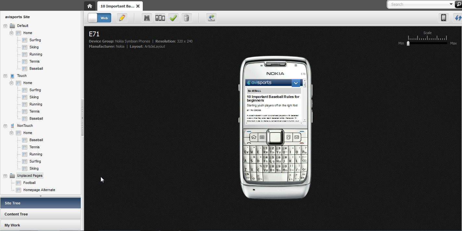The height and width of the screenshot is (231, 462).
Task: Collapse the Home node under NonTouch
Action: point(11,133)
